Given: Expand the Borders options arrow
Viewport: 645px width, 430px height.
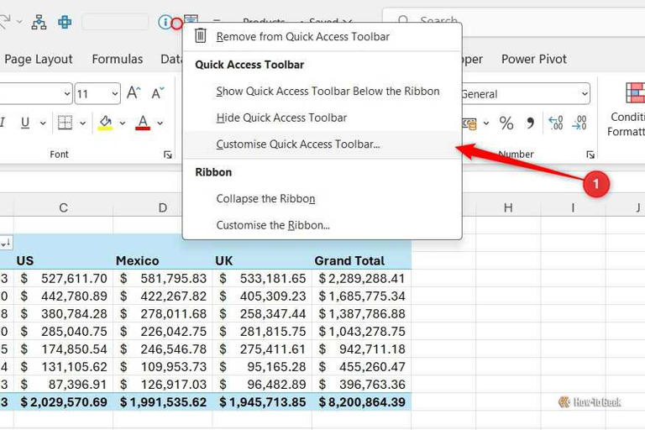Looking at the screenshot, I should [82, 123].
